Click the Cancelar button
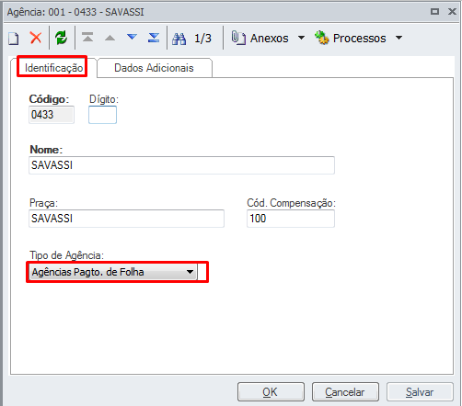This screenshot has height=406, width=462. [345, 391]
